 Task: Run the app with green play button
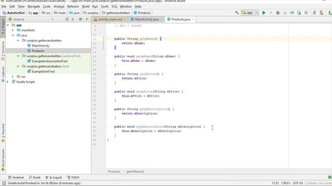coord(264,13)
